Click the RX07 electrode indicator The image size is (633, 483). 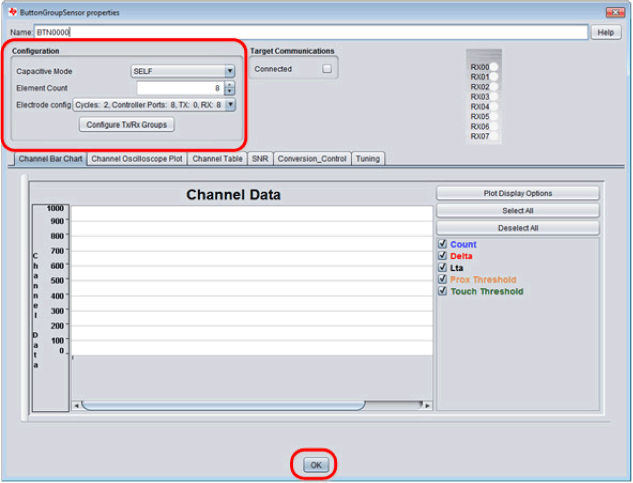click(x=494, y=137)
